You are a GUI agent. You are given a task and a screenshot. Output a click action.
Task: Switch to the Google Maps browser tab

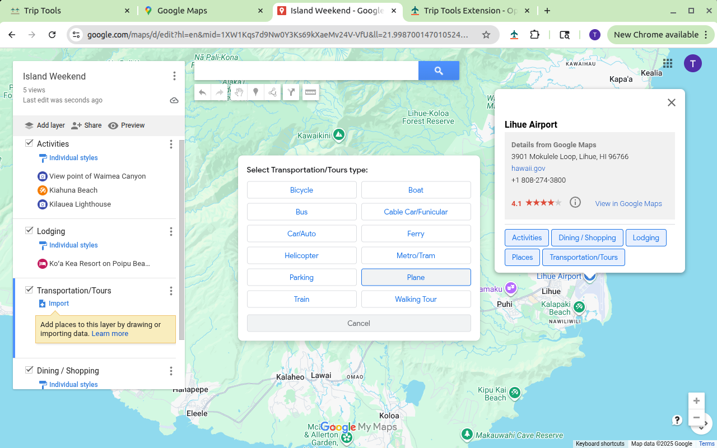pyautogui.click(x=182, y=11)
